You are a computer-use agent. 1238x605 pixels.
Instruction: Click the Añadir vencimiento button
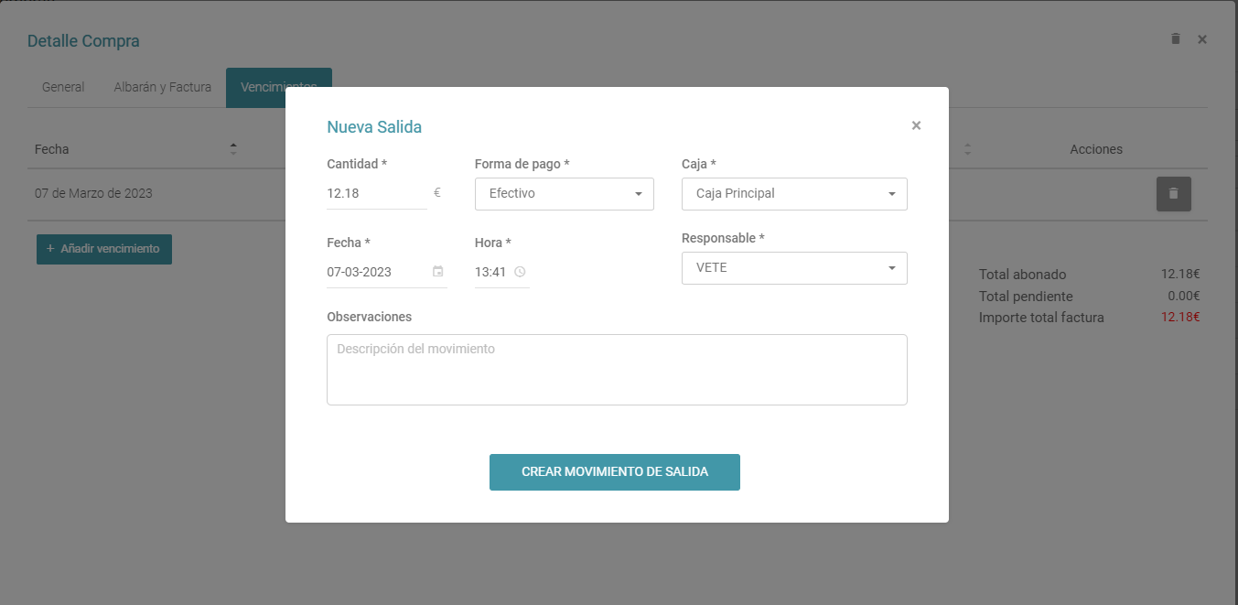[x=104, y=249]
